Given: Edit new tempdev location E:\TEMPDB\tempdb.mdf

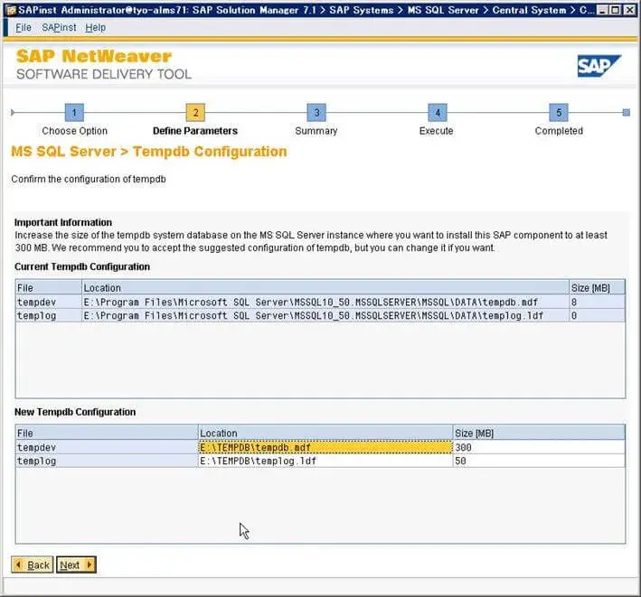Looking at the screenshot, I should [x=325, y=447].
